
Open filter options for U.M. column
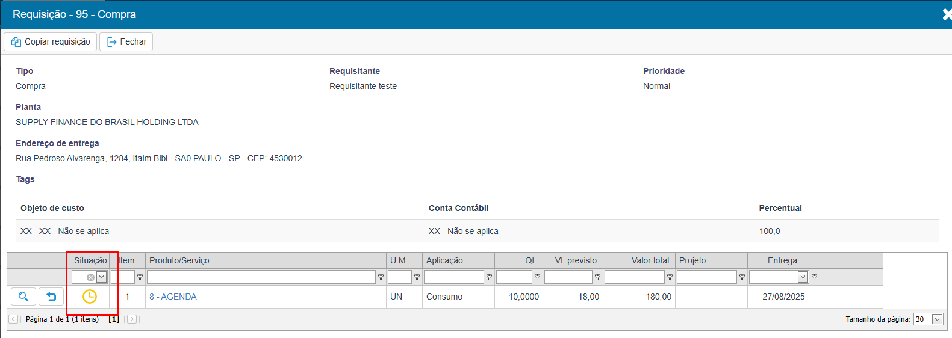click(417, 277)
